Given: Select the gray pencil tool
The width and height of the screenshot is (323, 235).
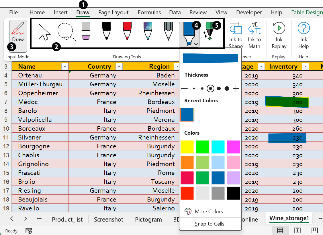Looking at the screenshot, I should tap(168, 31).
